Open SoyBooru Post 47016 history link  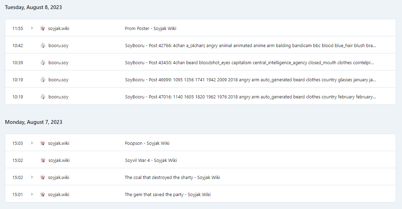(250, 97)
